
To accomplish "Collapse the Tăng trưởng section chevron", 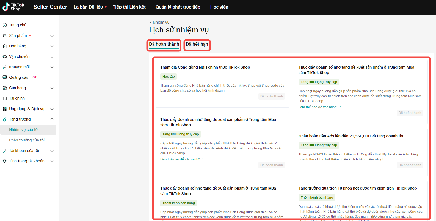I will coord(52,119).
